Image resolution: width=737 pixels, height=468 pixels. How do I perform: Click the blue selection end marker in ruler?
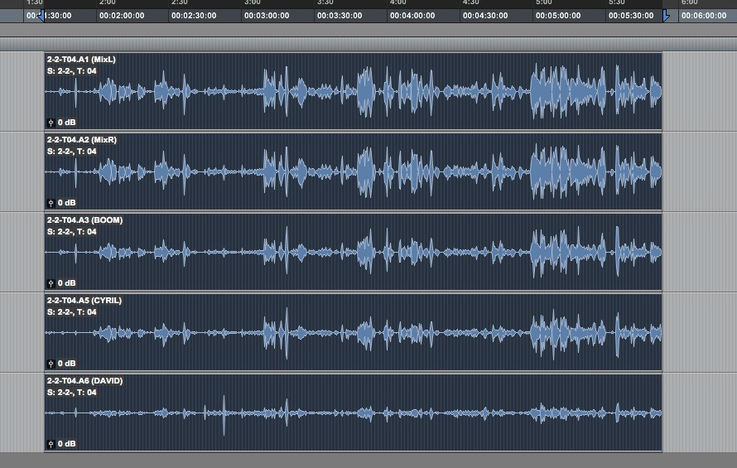click(x=666, y=16)
